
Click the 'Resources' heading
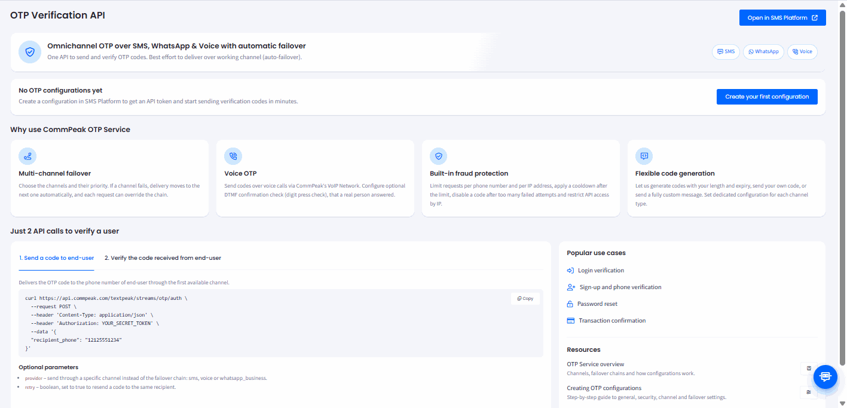[584, 349]
